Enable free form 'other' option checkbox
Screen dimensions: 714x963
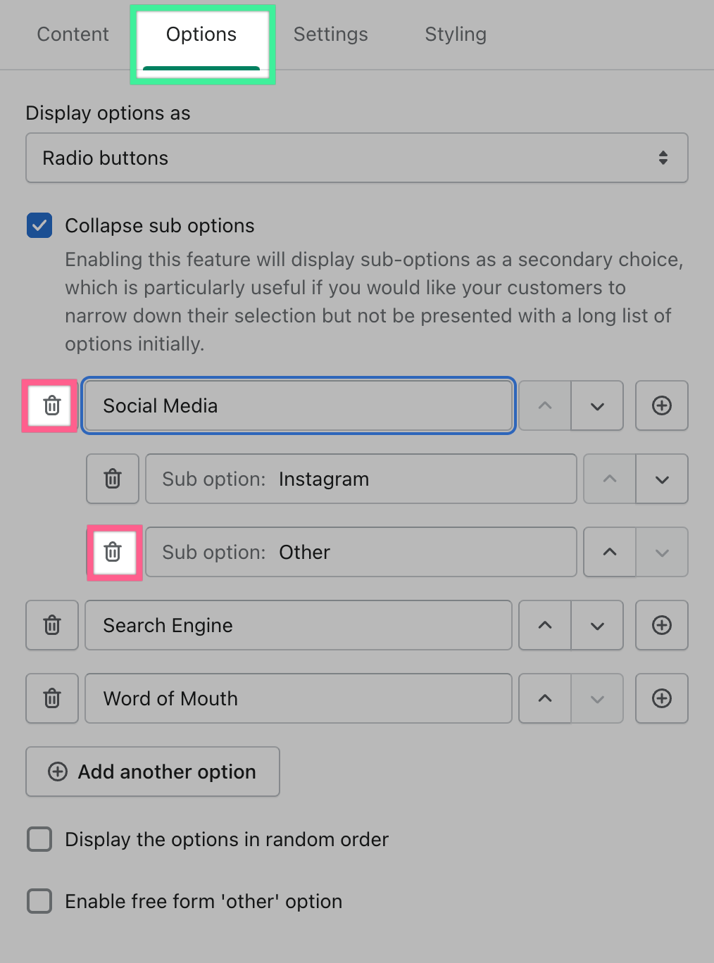coord(39,901)
